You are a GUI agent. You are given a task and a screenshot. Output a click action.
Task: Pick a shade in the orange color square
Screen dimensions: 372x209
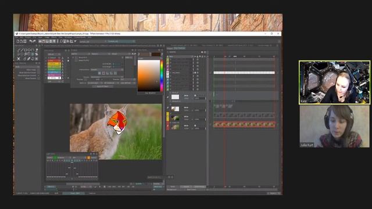149,75
